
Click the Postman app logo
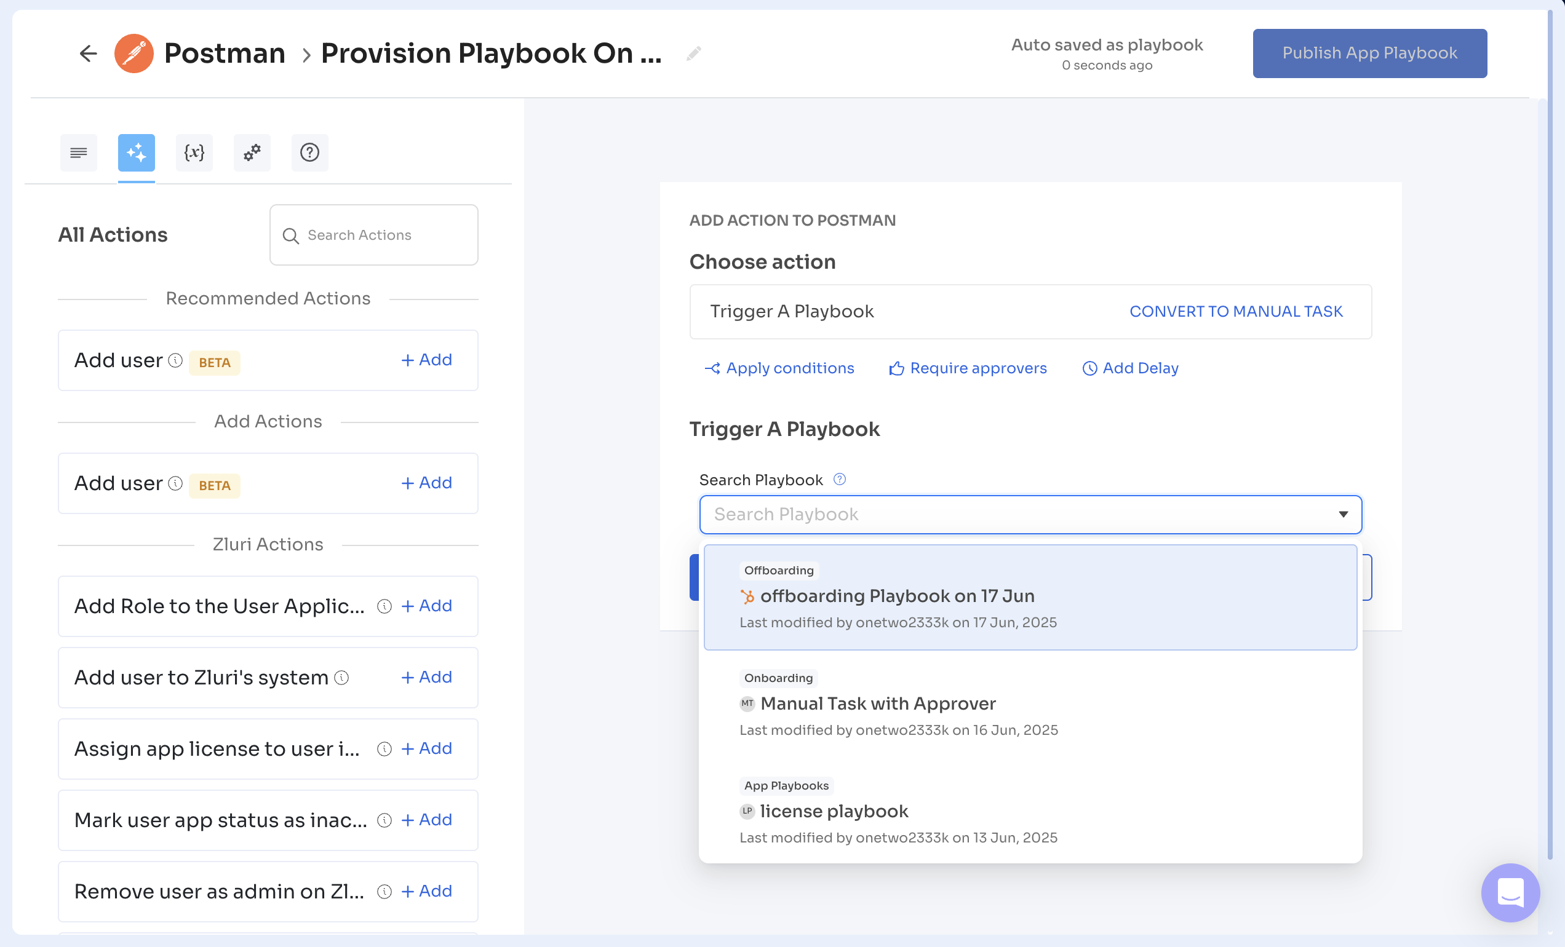click(133, 53)
